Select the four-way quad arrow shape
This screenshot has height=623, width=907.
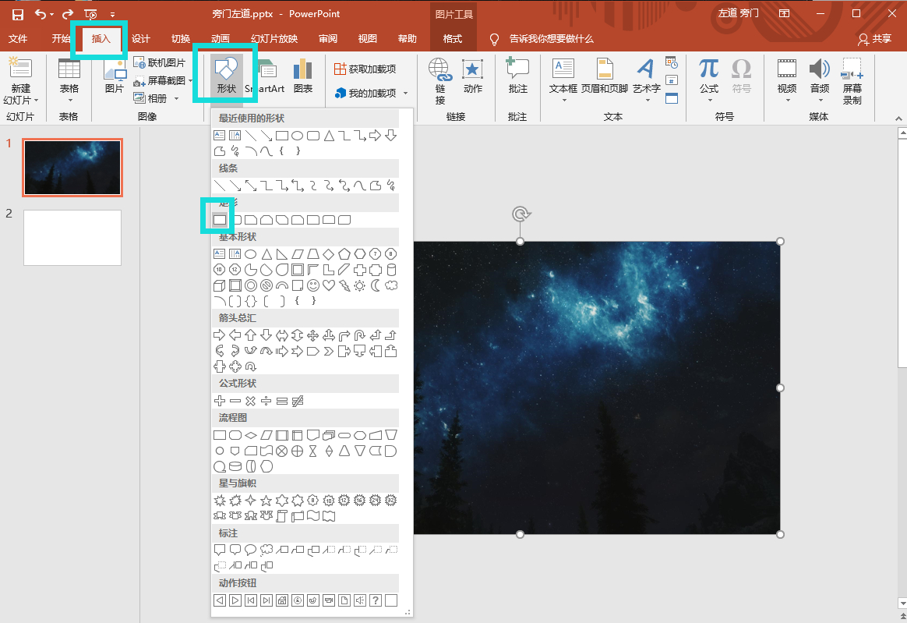pos(313,335)
